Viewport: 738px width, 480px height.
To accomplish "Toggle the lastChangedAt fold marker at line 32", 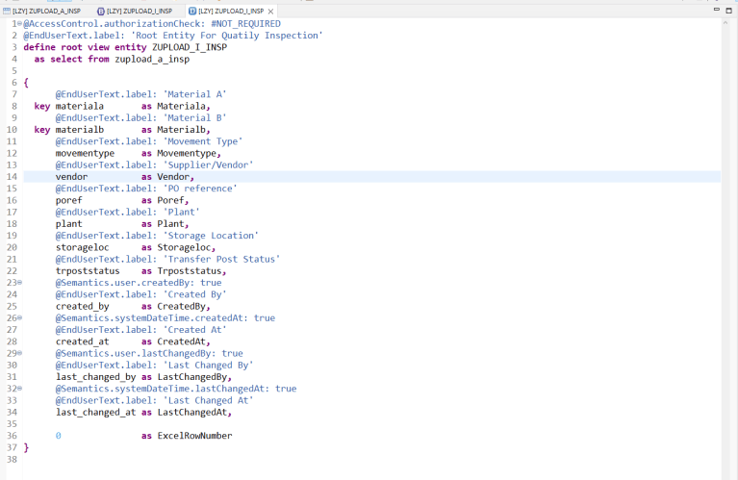I will point(19,389).
